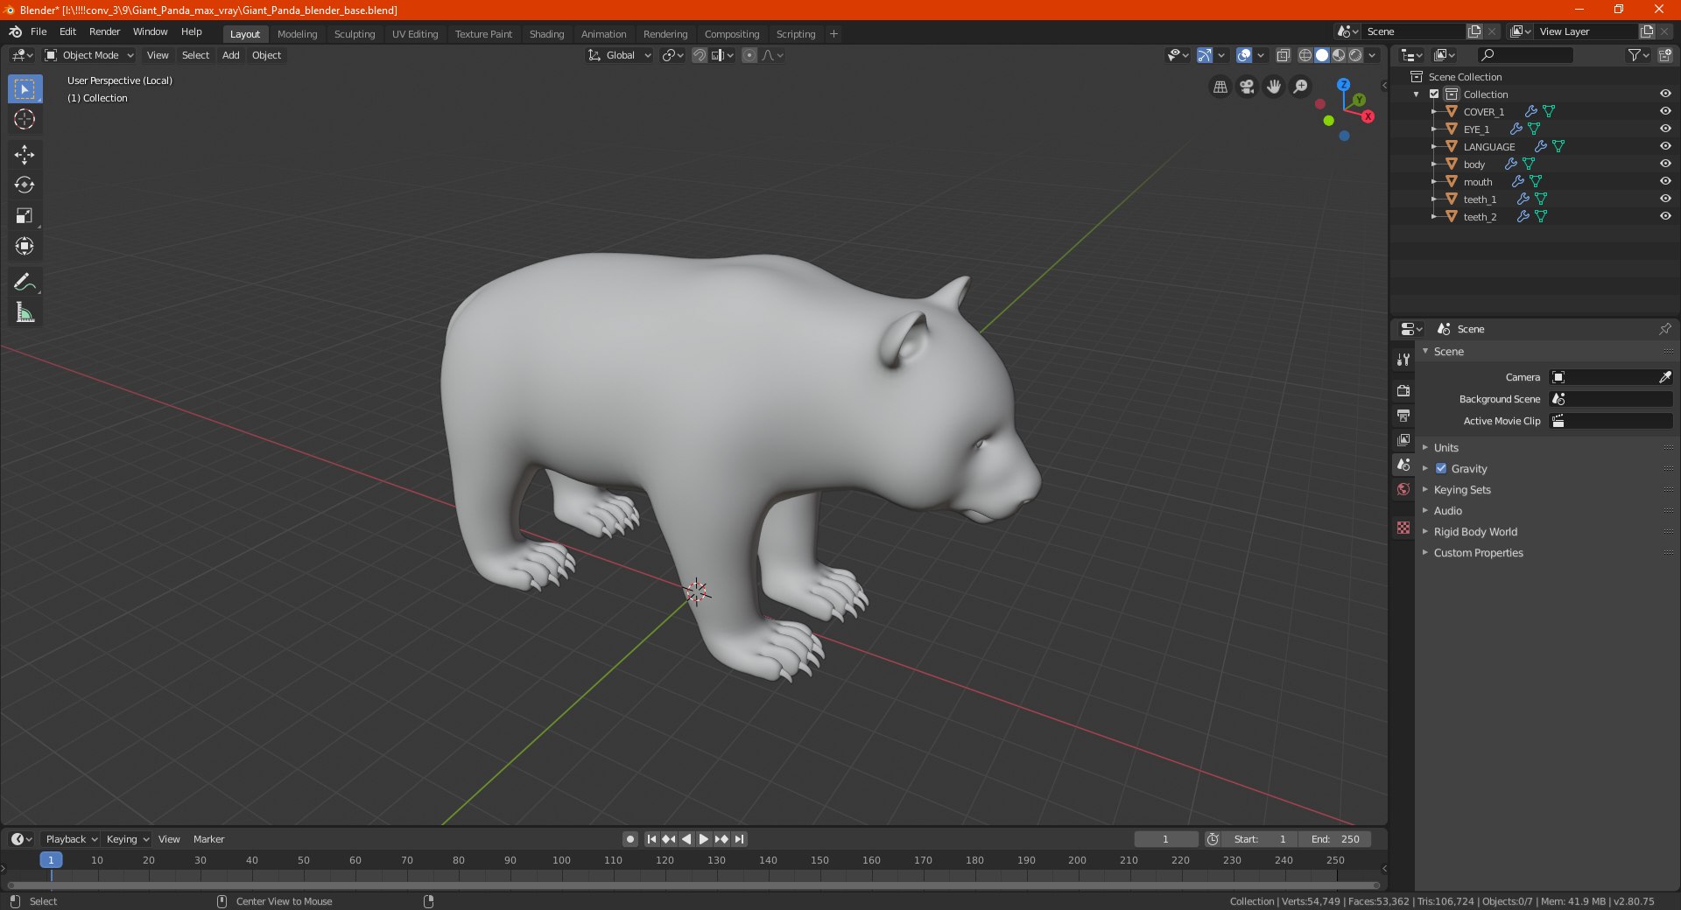Image resolution: width=1681 pixels, height=910 pixels.
Task: Open Active Tool and Workspace settings tab
Action: click(x=1403, y=360)
